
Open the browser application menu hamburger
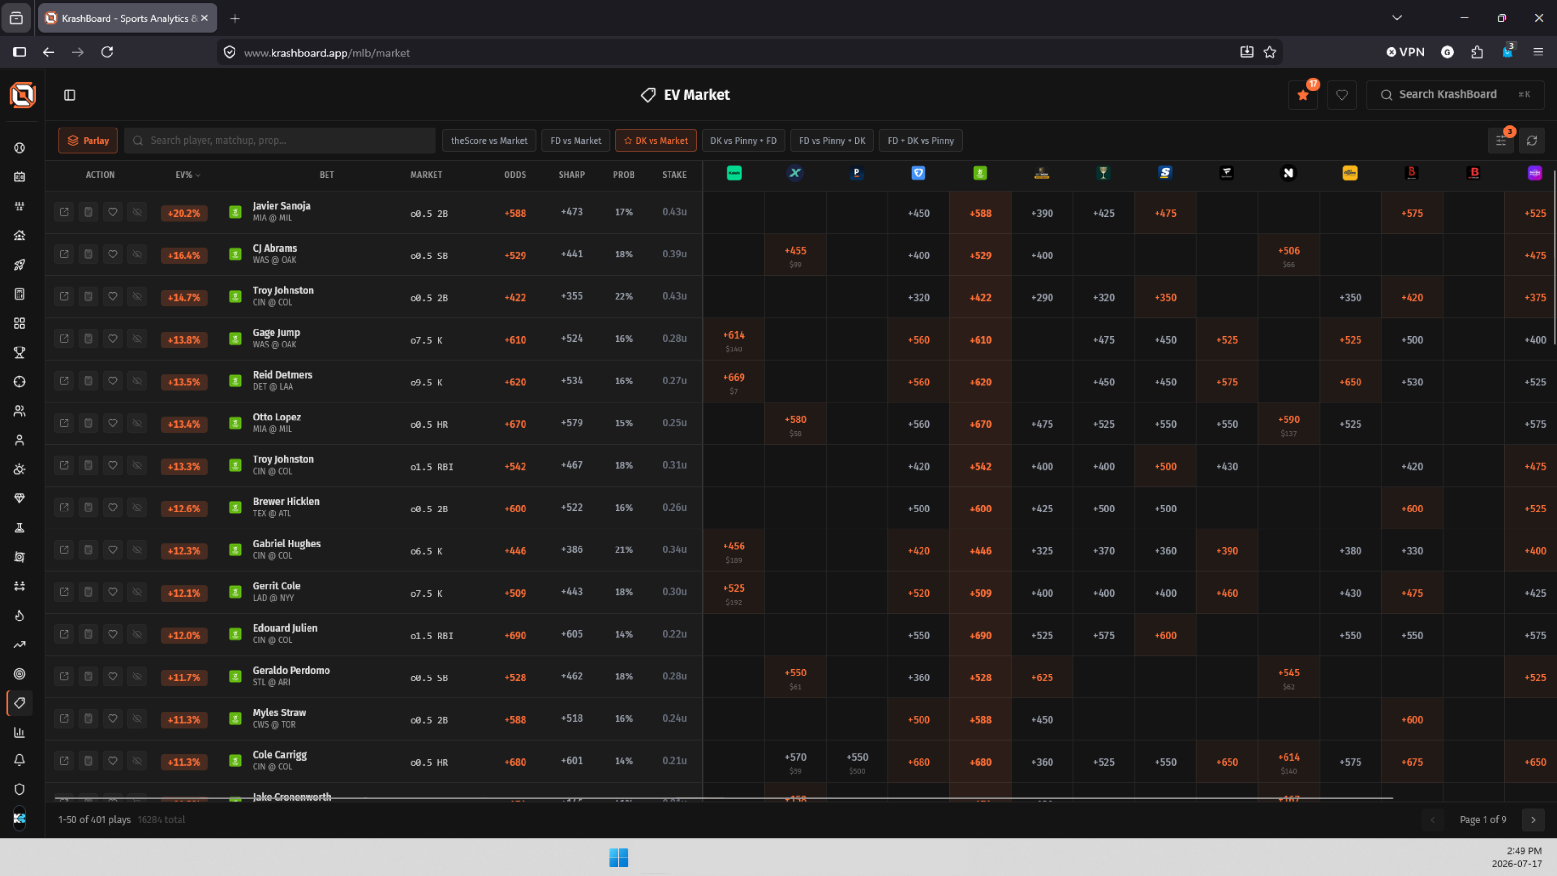(1538, 53)
